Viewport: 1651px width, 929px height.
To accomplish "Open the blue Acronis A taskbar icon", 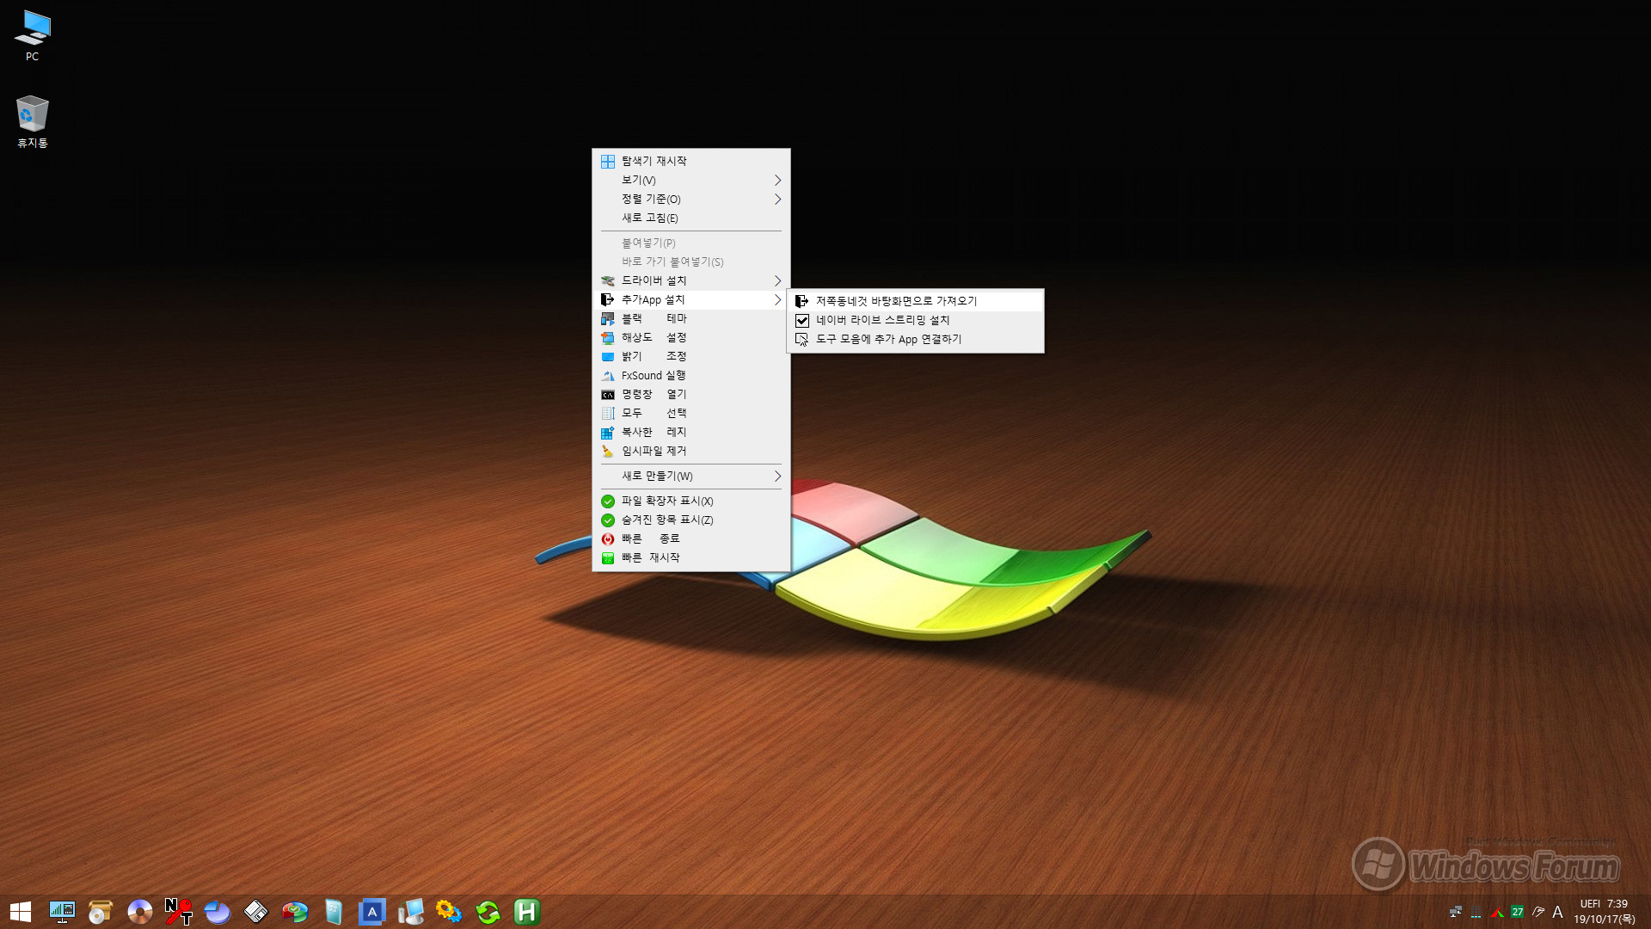I will 372,912.
